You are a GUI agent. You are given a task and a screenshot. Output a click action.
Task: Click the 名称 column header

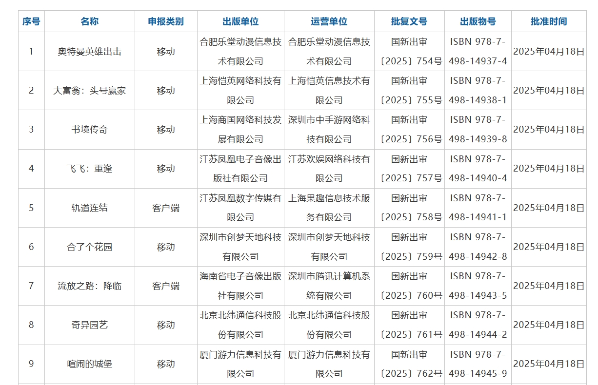pyautogui.click(x=90, y=21)
